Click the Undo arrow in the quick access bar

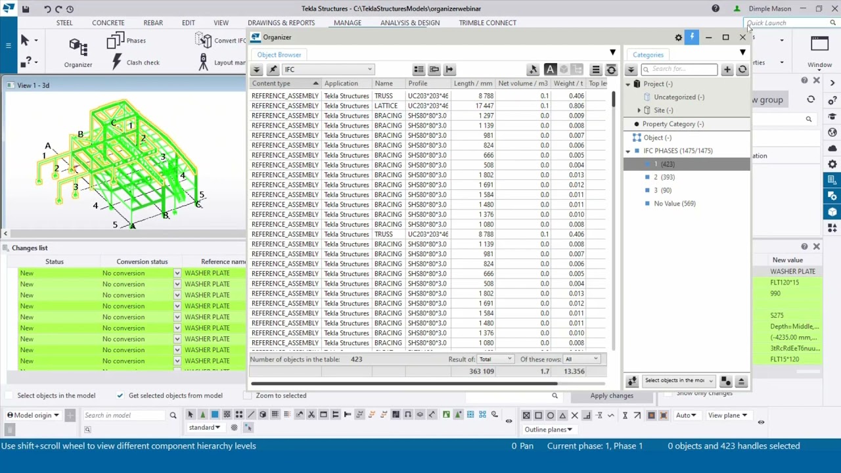click(47, 9)
